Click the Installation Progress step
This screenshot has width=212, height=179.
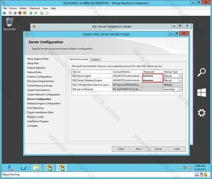(38, 122)
